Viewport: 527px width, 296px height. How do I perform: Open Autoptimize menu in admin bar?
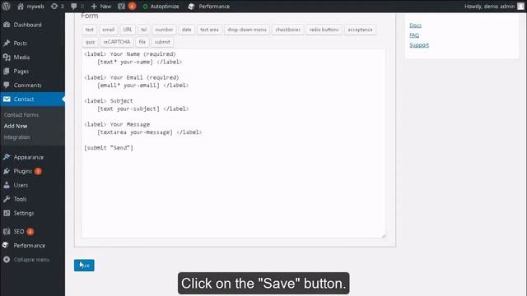point(165,7)
